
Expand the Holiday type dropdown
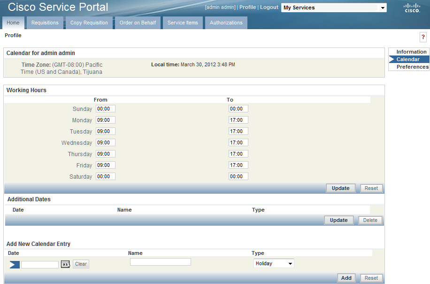273,263
